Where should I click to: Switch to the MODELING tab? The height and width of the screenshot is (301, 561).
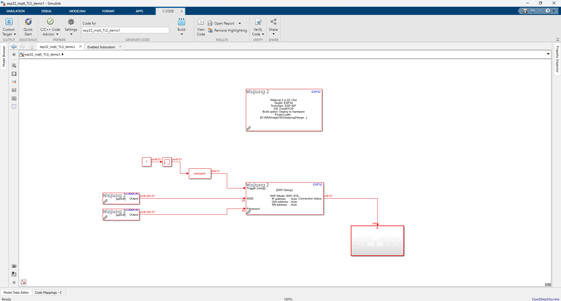[x=77, y=11]
